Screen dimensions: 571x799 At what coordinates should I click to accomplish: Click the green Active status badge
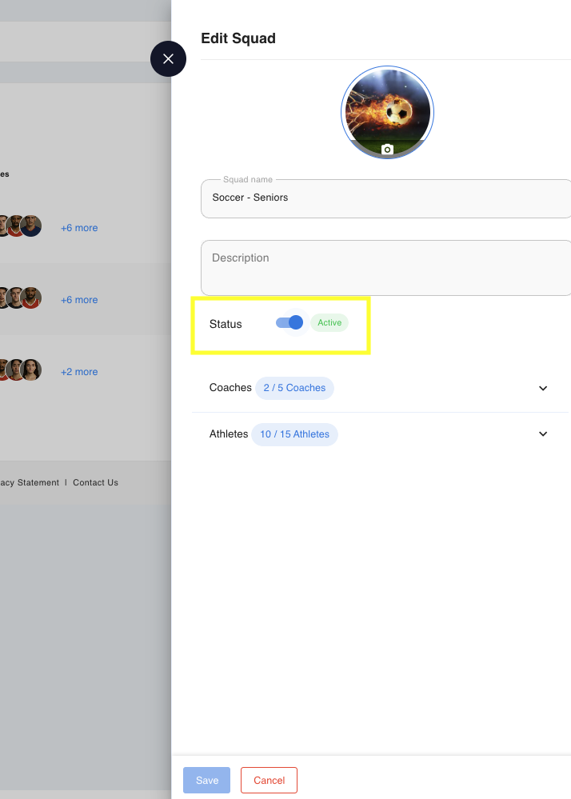[x=329, y=322]
